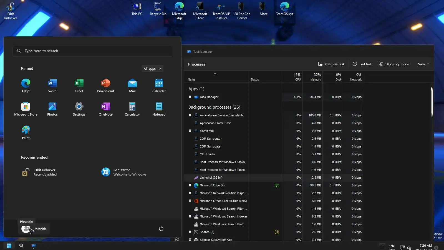Click the power button in Start menu
The image size is (444, 250).
click(161, 229)
